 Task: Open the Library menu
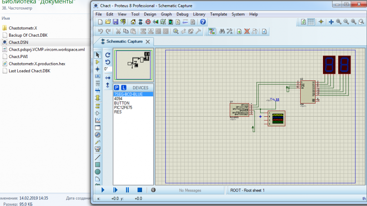(199, 14)
